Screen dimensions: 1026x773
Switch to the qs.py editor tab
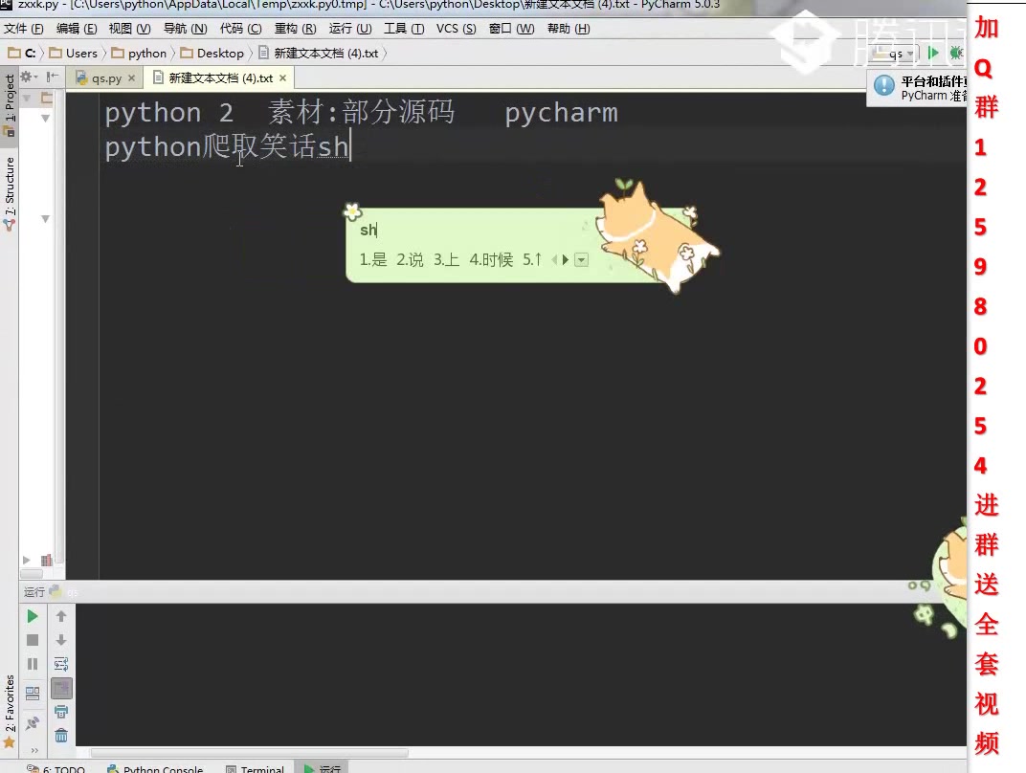(x=105, y=77)
